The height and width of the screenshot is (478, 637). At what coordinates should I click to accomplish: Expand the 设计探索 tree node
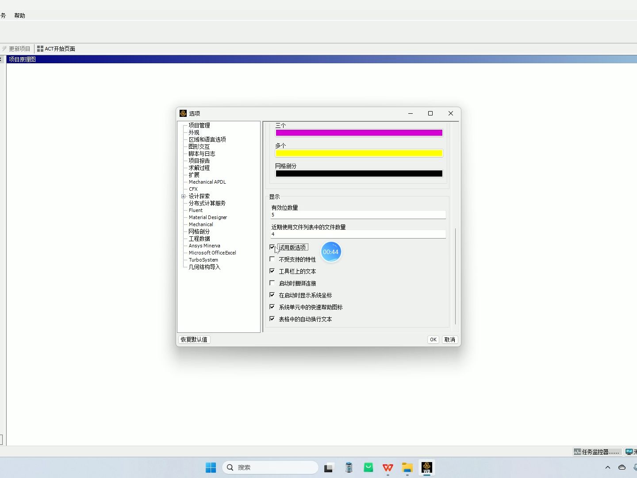click(183, 196)
